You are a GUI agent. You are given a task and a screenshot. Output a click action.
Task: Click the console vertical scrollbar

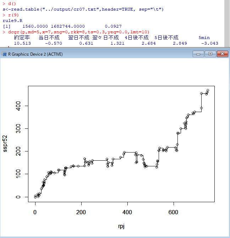point(227,23)
